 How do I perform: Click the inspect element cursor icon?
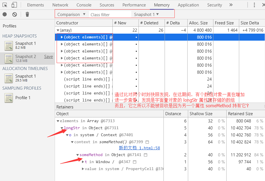click(5, 5)
